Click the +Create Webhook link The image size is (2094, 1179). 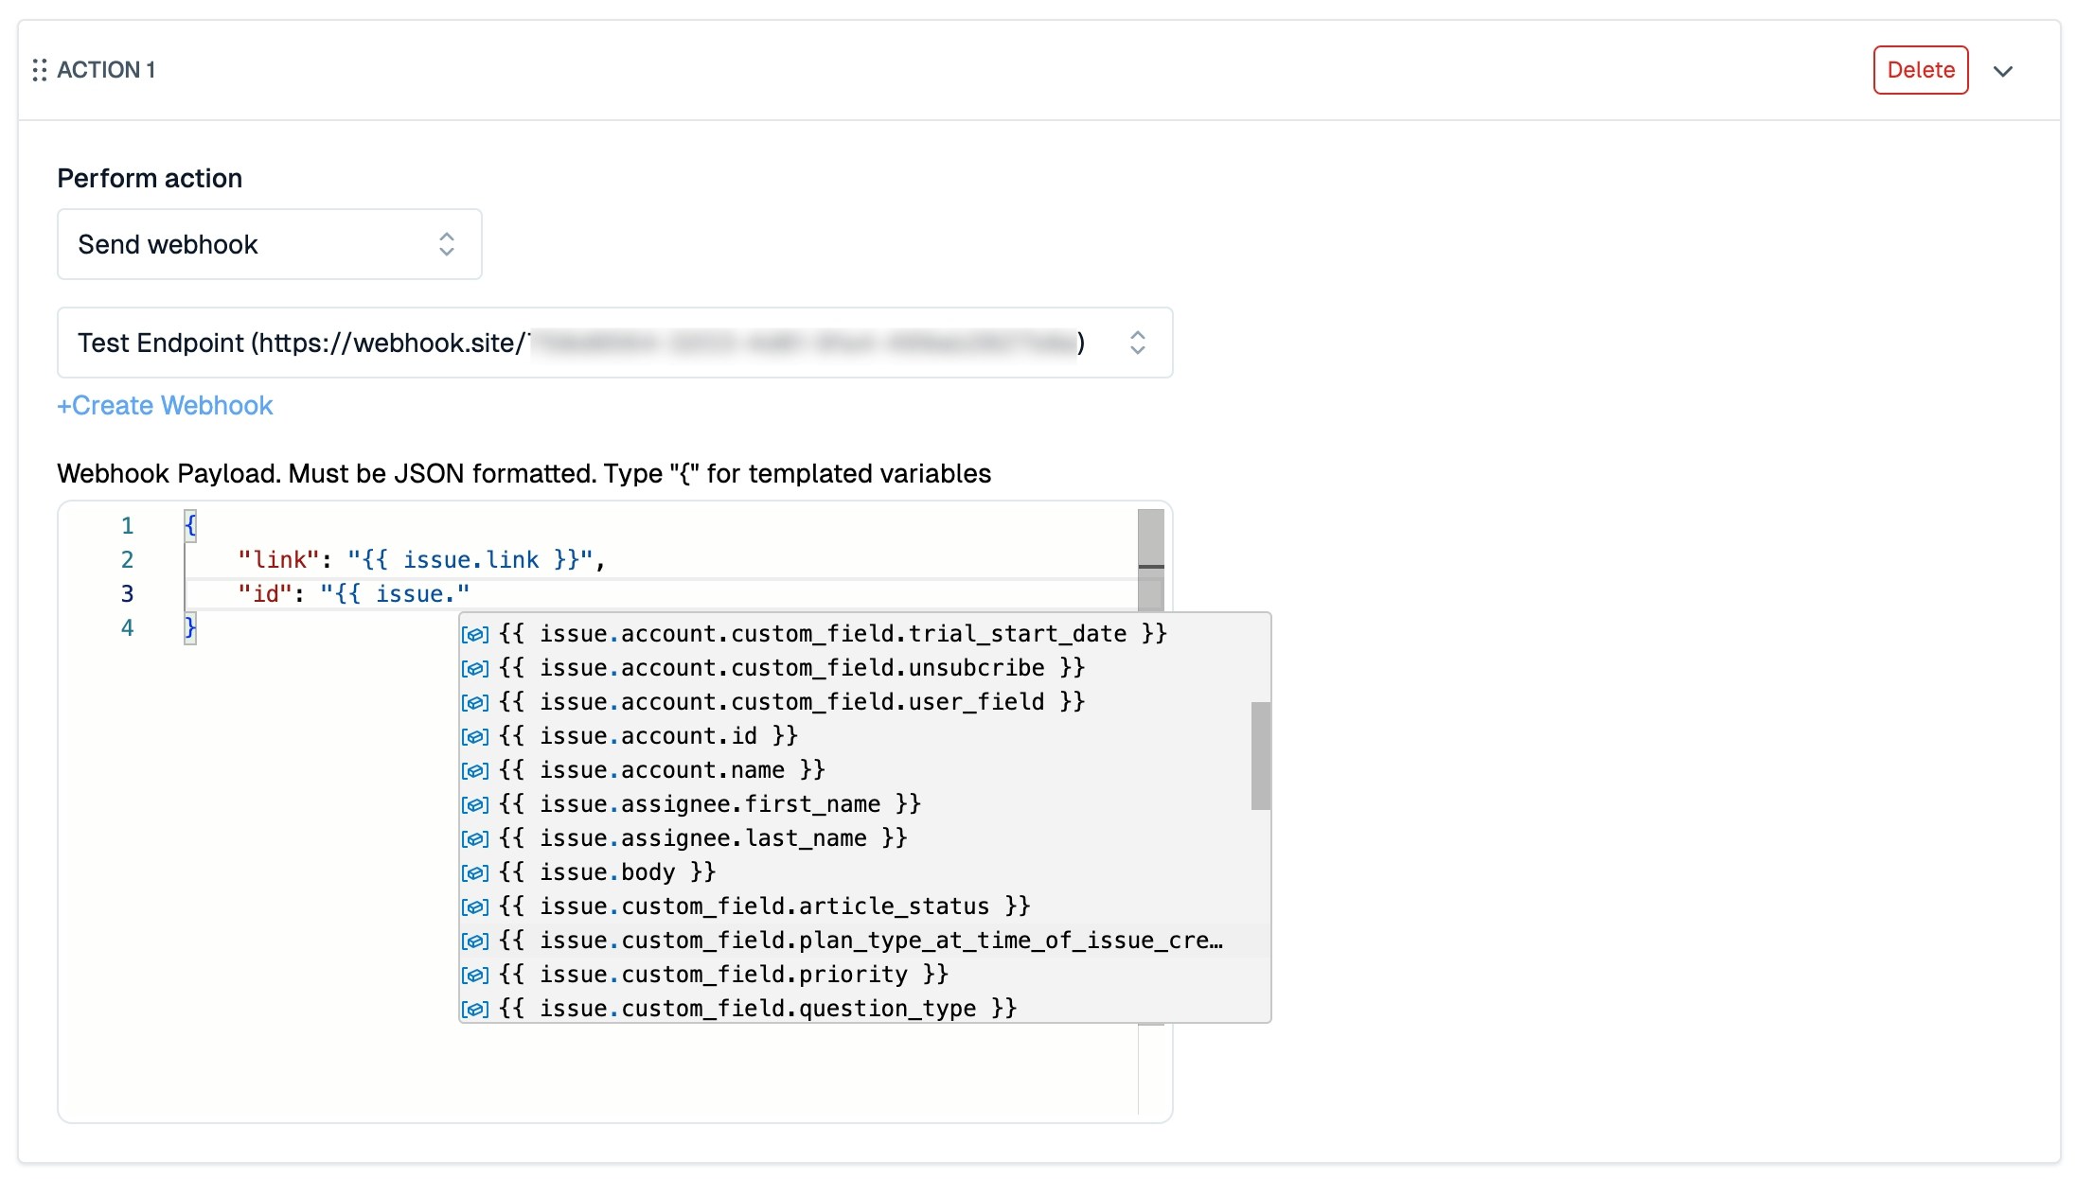coord(165,405)
